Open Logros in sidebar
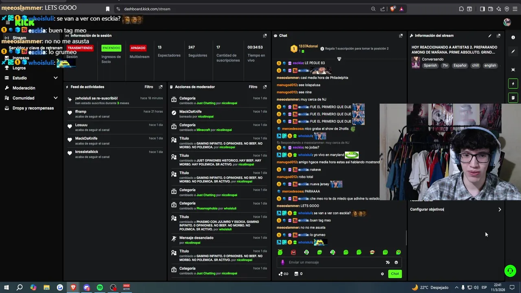Image resolution: width=521 pixels, height=293 pixels. click(x=19, y=68)
